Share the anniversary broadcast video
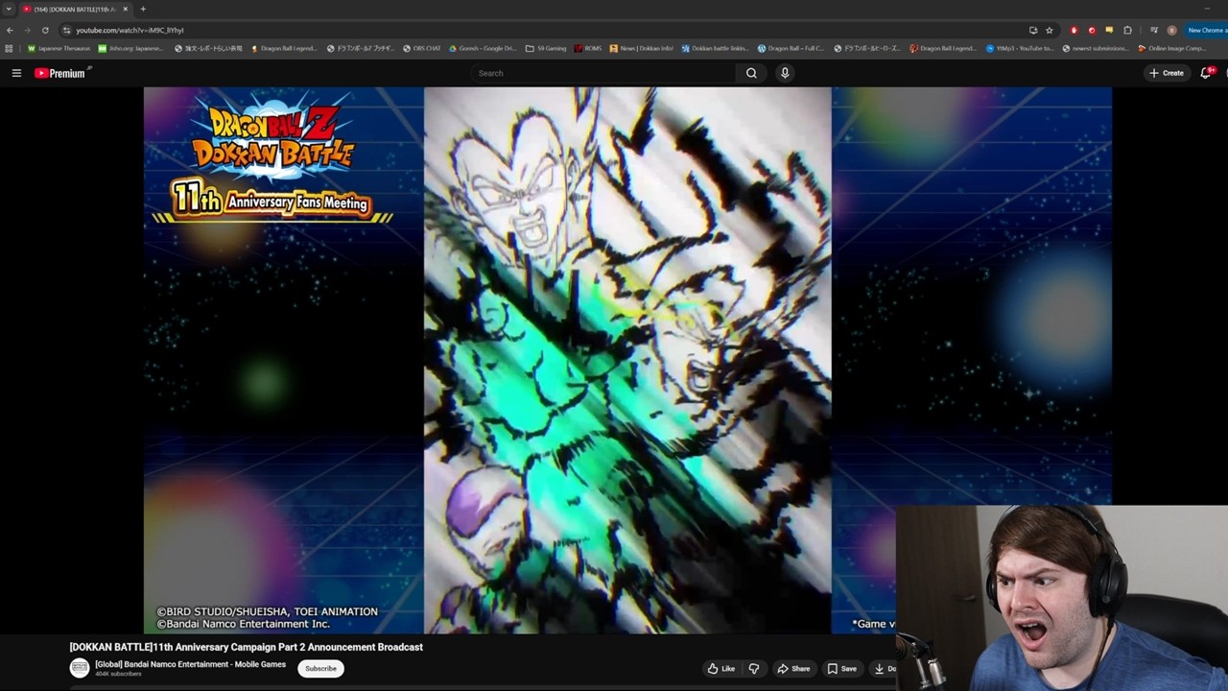This screenshot has height=691, width=1228. [793, 669]
